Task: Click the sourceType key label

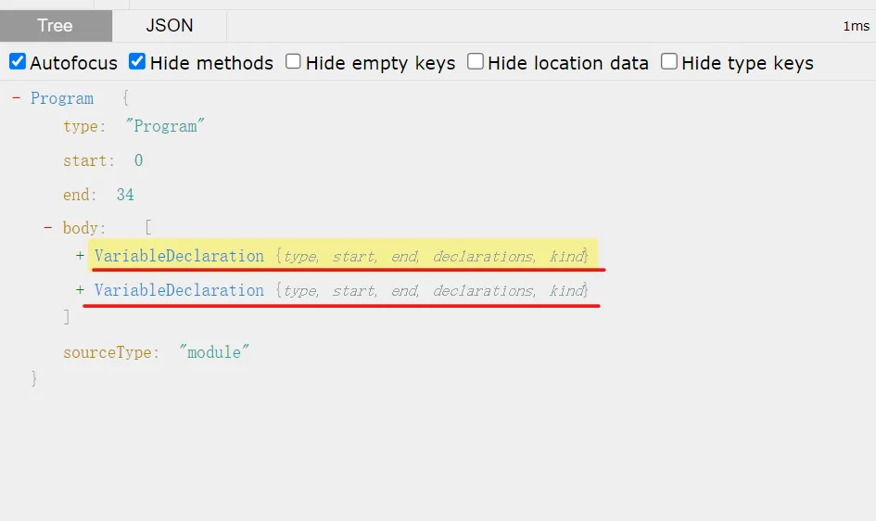Action: click(x=108, y=352)
